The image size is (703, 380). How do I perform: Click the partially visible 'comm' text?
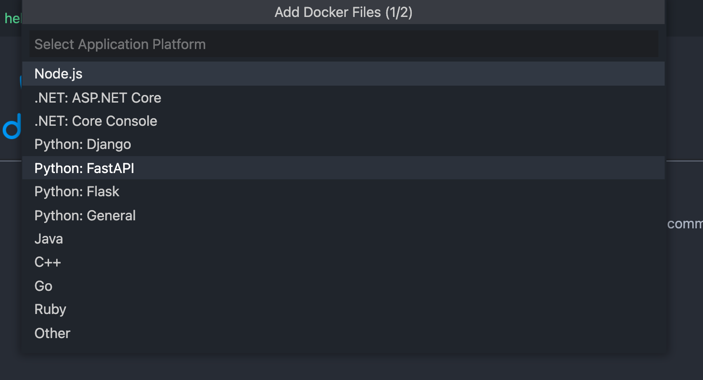pos(684,224)
